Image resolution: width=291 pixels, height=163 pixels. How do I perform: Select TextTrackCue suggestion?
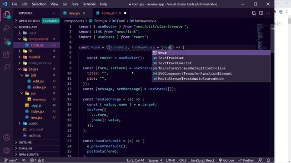click(211, 58)
